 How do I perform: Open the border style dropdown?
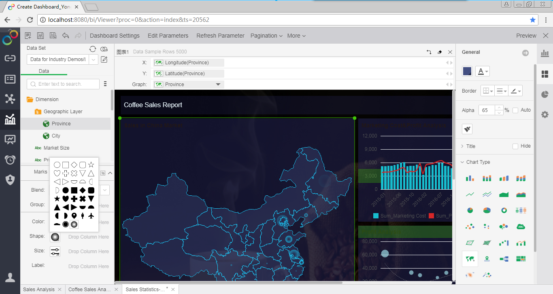(x=487, y=91)
